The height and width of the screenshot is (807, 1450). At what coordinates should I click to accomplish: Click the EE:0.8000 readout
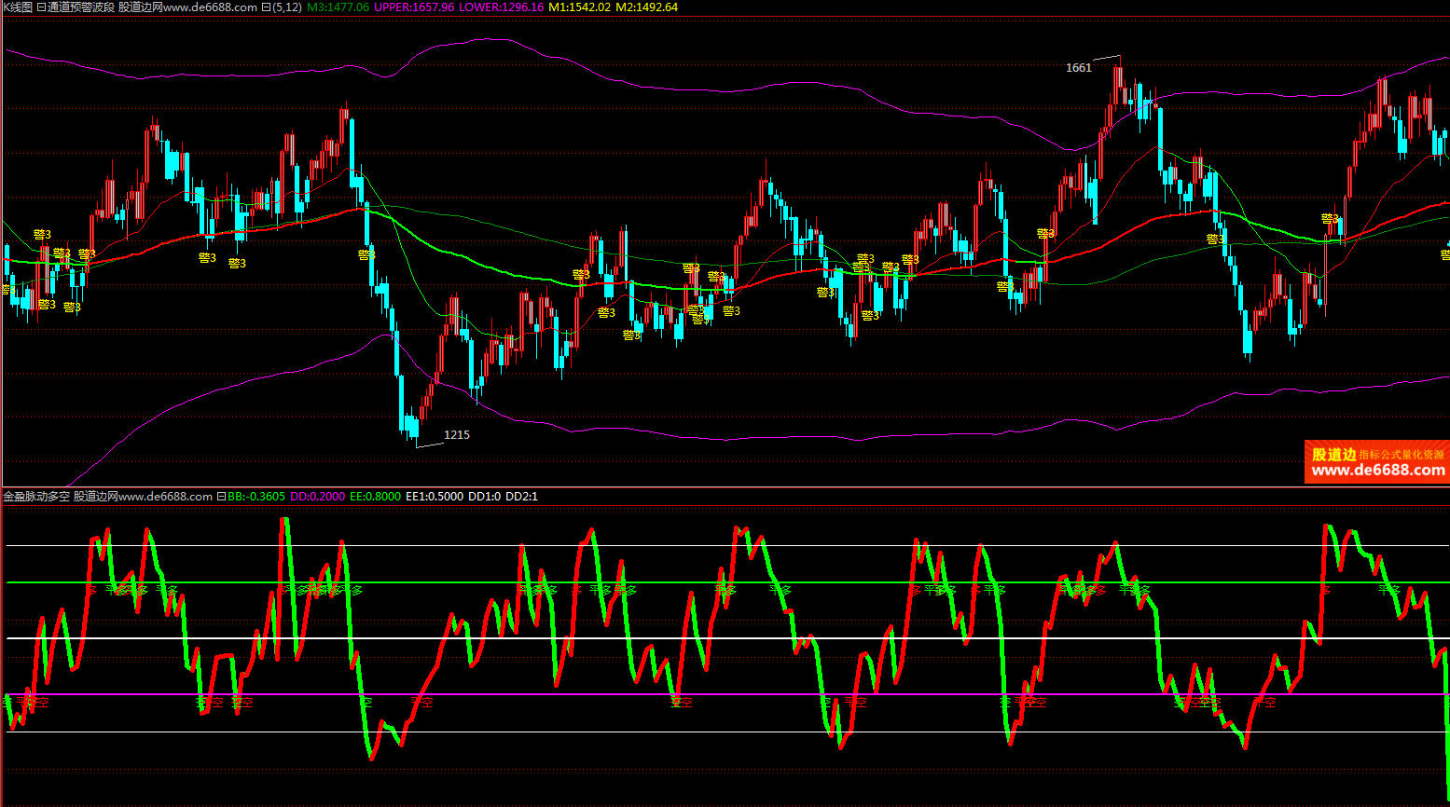pos(375,497)
